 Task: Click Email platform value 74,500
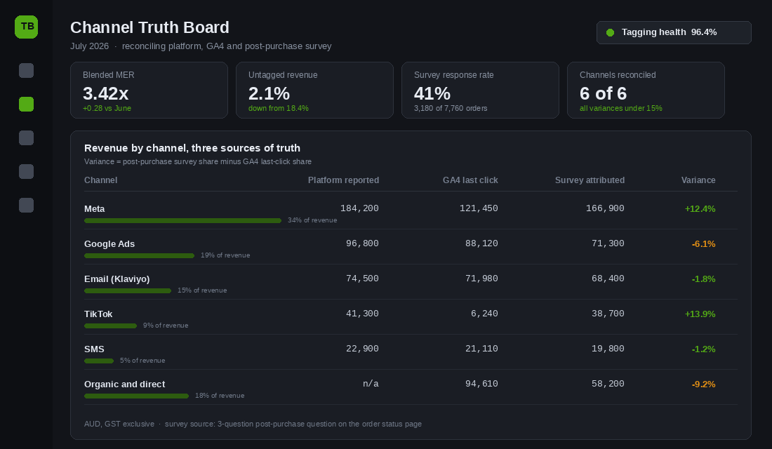(x=362, y=278)
